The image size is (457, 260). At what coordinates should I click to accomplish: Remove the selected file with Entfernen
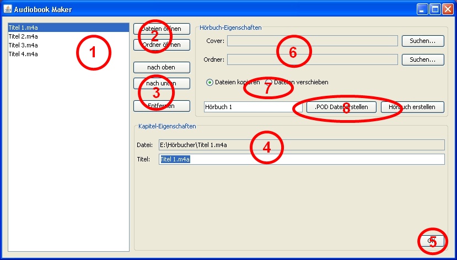pos(162,105)
